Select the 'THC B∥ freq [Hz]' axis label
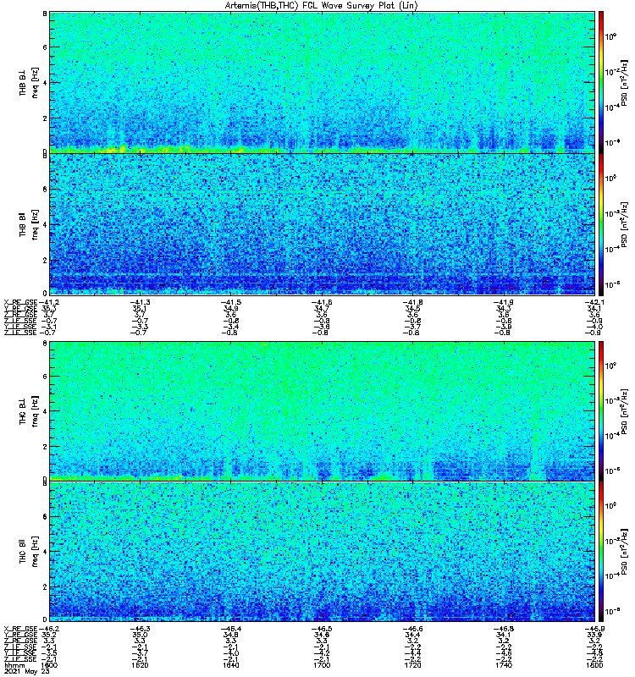Viewport: 635px width, 677px height. [x=28, y=552]
